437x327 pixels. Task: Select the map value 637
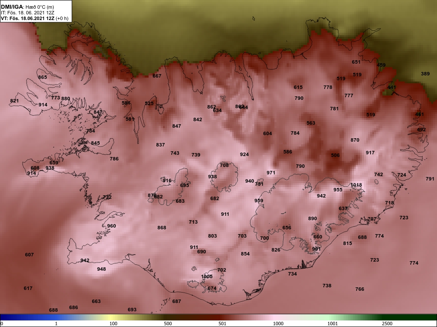click(x=343, y=208)
